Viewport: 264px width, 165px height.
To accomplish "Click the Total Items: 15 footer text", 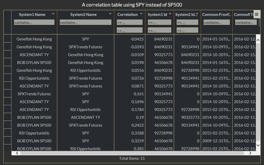I will (132, 158).
